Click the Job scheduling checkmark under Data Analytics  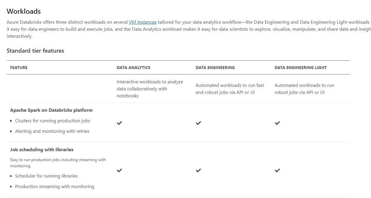119,170
